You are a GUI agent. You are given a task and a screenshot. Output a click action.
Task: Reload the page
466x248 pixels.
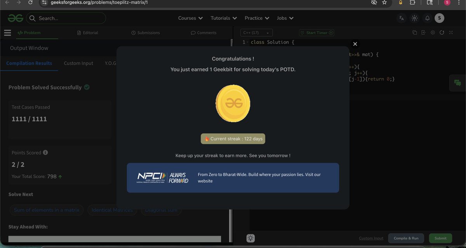point(30,2)
